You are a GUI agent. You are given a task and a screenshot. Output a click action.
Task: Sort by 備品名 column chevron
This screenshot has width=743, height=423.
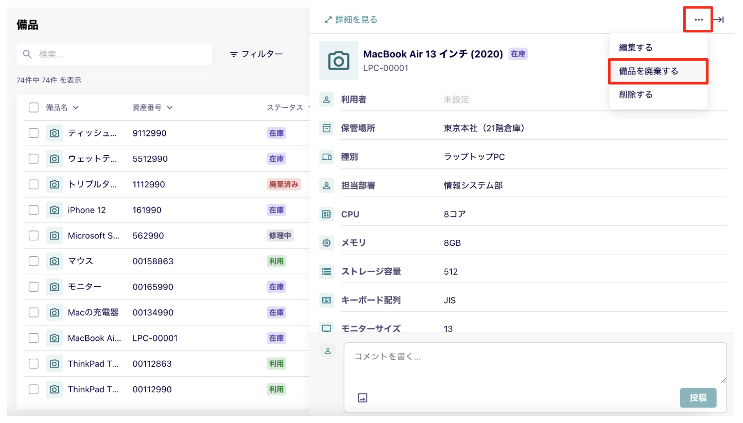tap(76, 107)
